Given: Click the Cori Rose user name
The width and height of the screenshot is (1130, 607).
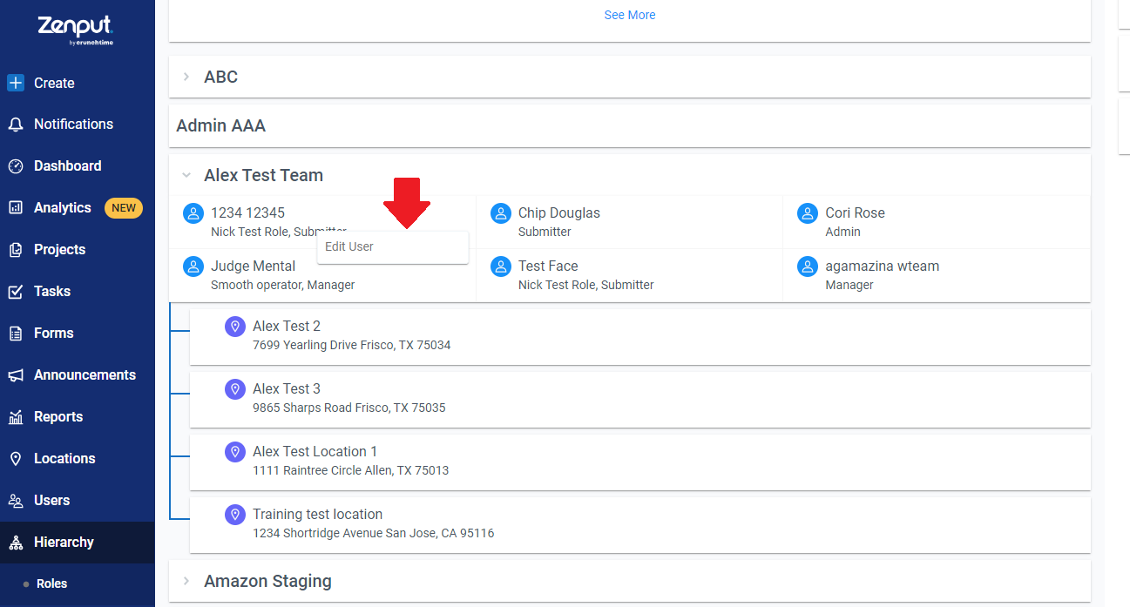Looking at the screenshot, I should click(855, 212).
